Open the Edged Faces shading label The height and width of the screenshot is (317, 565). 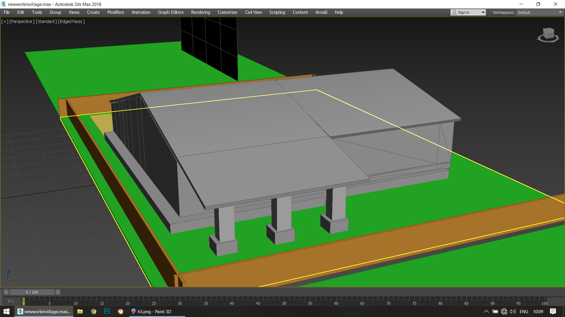point(71,21)
